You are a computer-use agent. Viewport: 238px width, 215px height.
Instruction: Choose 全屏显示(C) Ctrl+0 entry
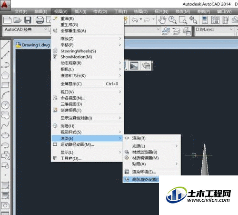click(x=87, y=84)
